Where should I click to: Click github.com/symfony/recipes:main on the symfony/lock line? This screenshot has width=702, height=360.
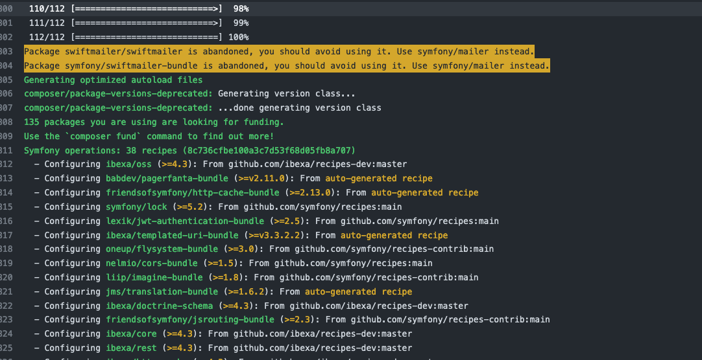click(323, 207)
